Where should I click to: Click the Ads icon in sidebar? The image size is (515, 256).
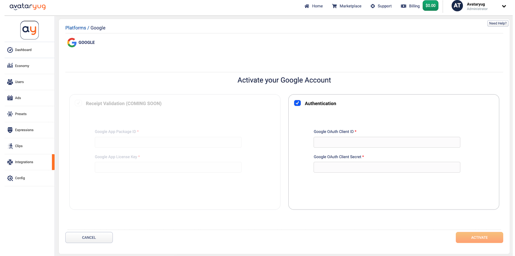pos(10,98)
